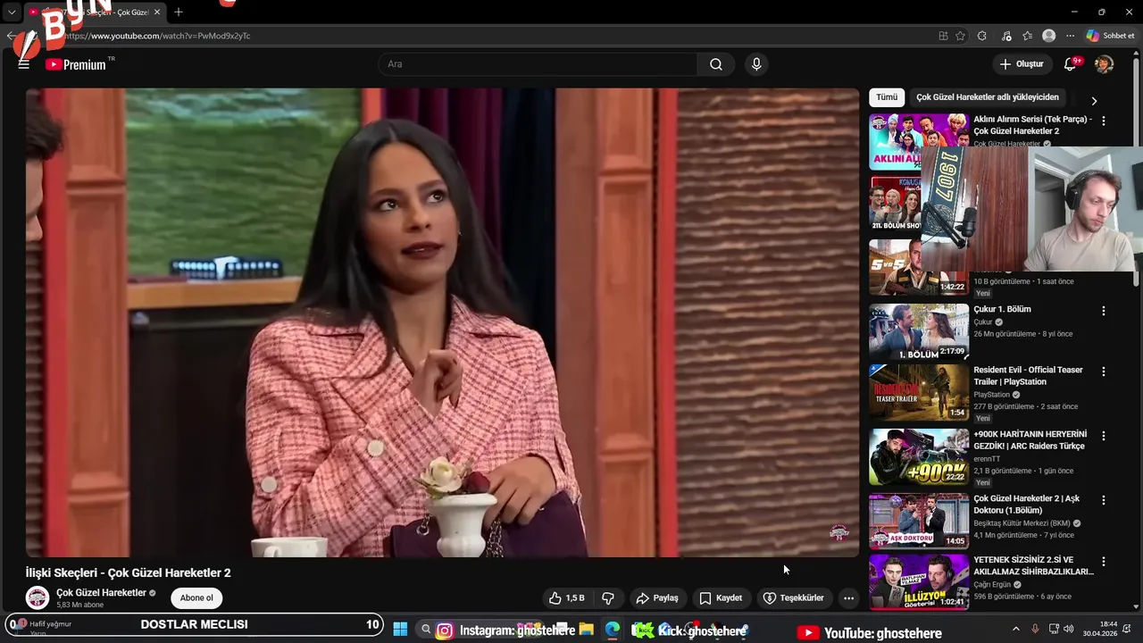Open Aklını Alırım Serisi video title

coord(1032,125)
